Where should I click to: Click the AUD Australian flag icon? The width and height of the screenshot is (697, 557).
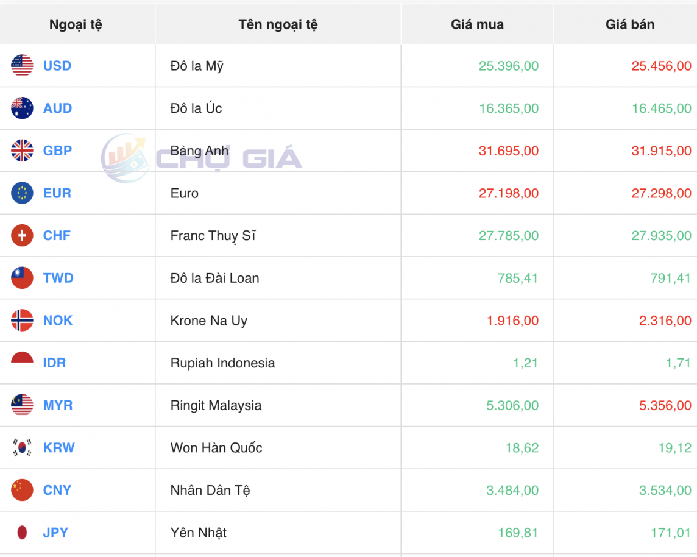[x=21, y=108]
